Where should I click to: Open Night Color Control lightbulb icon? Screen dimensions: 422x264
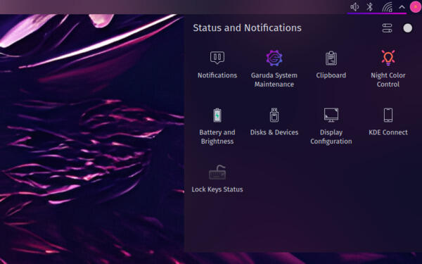point(388,58)
